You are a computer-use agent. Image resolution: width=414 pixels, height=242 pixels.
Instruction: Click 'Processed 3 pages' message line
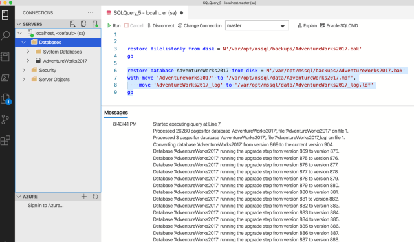click(x=249, y=138)
